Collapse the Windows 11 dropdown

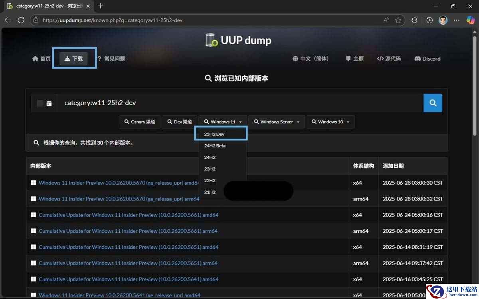click(x=223, y=122)
